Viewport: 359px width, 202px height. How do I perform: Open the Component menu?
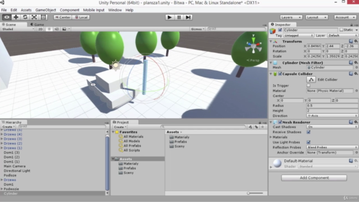tap(70, 10)
